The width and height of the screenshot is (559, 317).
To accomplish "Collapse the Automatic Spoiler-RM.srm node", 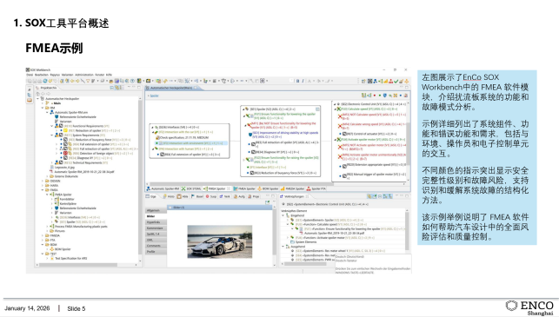I will (x=47, y=112).
